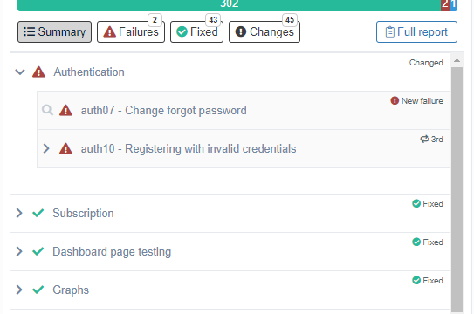Open the Full report
The height and width of the screenshot is (314, 474).
(x=416, y=31)
